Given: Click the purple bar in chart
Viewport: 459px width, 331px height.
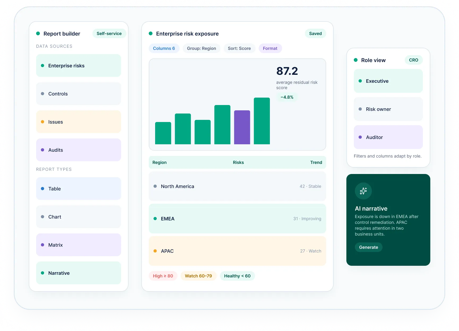Looking at the screenshot, I should click(242, 127).
